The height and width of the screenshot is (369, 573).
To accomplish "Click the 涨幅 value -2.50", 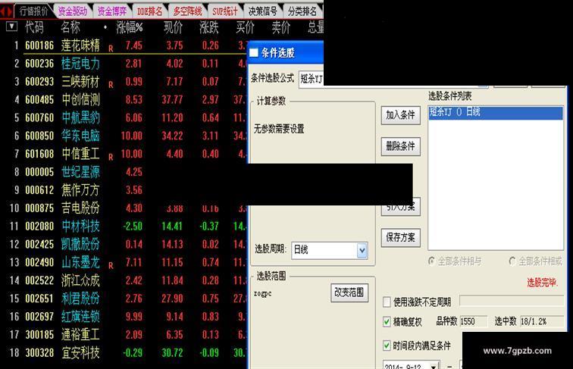I will tap(133, 226).
